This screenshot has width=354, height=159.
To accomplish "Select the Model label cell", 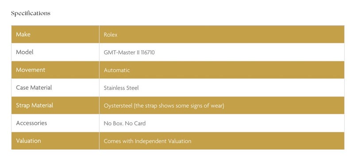I will click(x=55, y=52).
